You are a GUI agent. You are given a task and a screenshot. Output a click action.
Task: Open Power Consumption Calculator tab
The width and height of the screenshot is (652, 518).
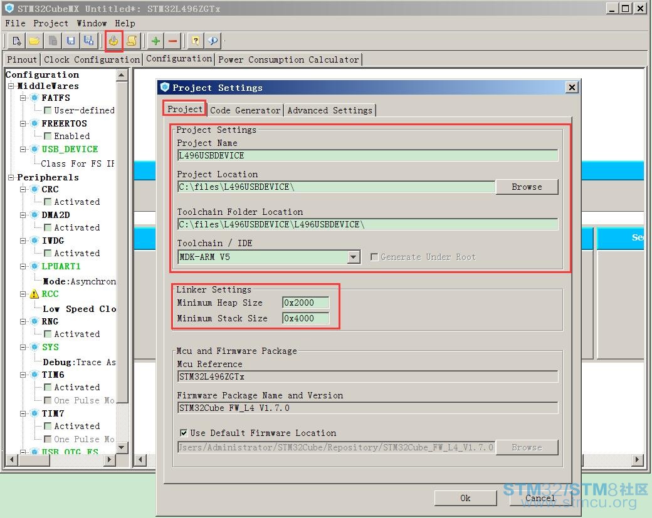(288, 60)
